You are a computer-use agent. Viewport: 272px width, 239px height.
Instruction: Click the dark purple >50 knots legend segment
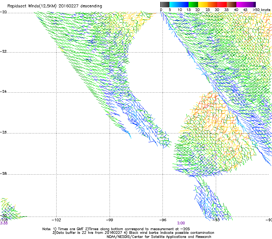pos(255,4)
